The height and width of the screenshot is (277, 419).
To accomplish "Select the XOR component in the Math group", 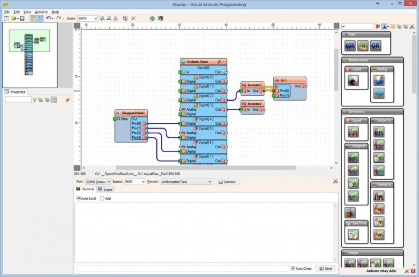I will pyautogui.click(x=351, y=46).
